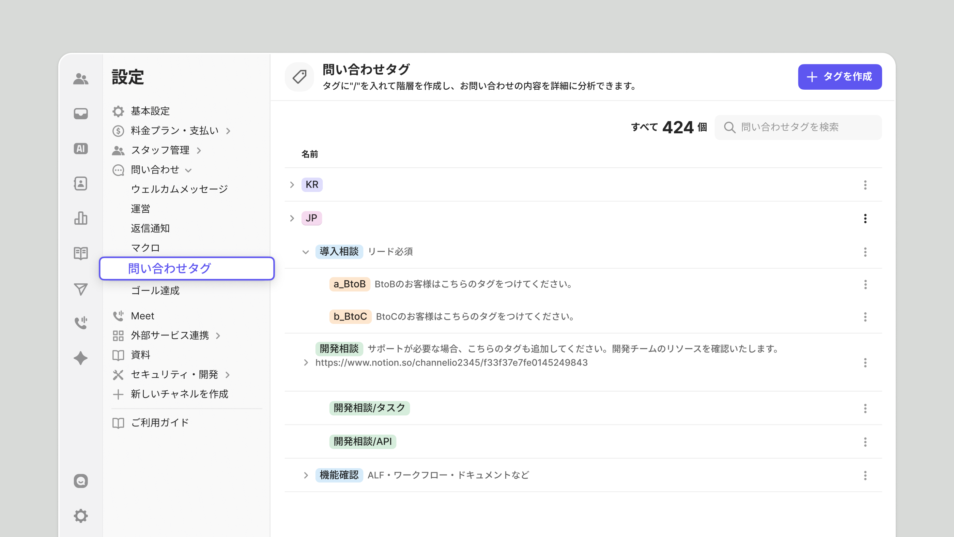
Task: Open the three-dot menu for JP tag
Action: click(865, 218)
